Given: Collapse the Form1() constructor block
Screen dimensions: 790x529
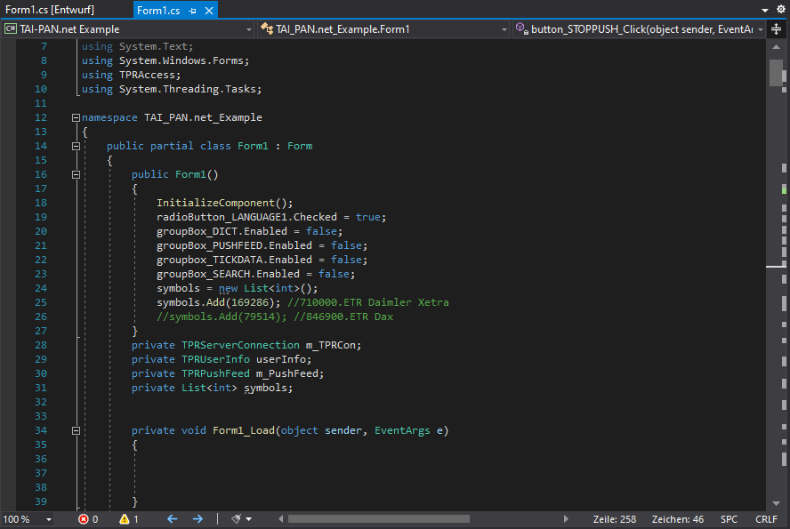Looking at the screenshot, I should coord(76,174).
